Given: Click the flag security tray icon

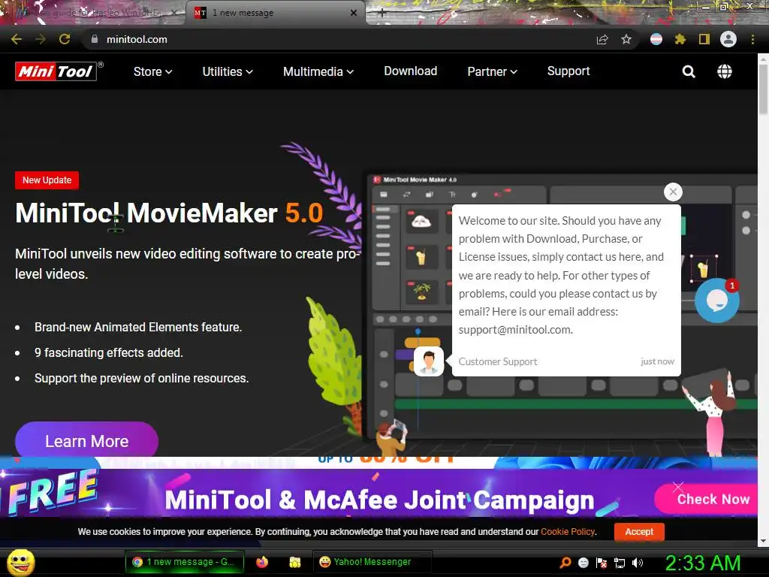Looking at the screenshot, I should point(602,562).
